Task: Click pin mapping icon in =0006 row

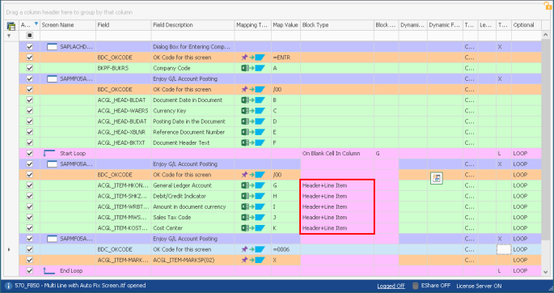Action: [252, 249]
